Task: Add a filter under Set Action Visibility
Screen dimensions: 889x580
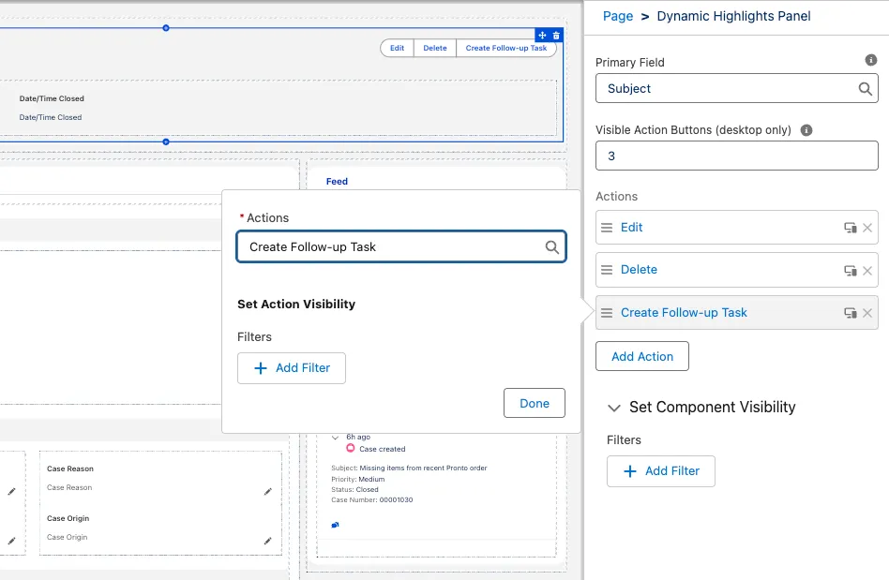Action: tap(291, 368)
